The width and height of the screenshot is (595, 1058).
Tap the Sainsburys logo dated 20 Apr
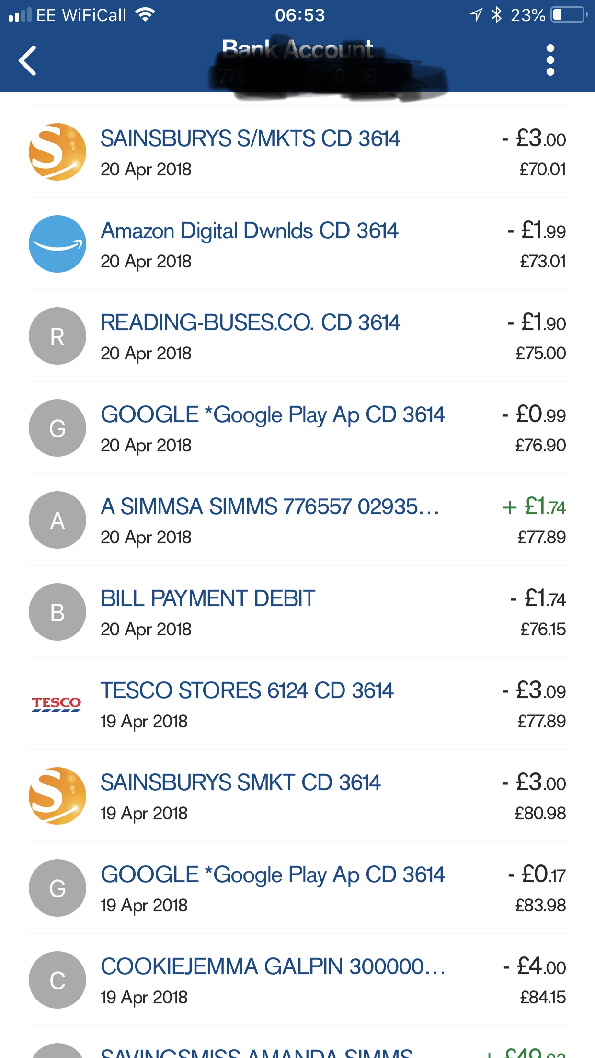tap(57, 152)
